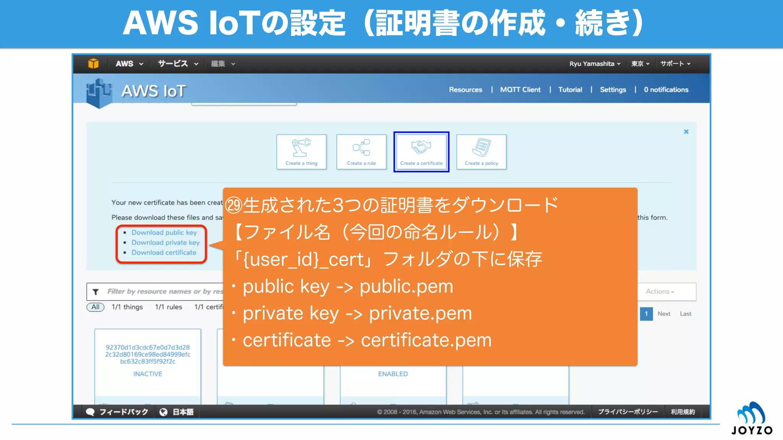Open the MQTT Client tab
This screenshot has height=440, width=783.
(520, 89)
